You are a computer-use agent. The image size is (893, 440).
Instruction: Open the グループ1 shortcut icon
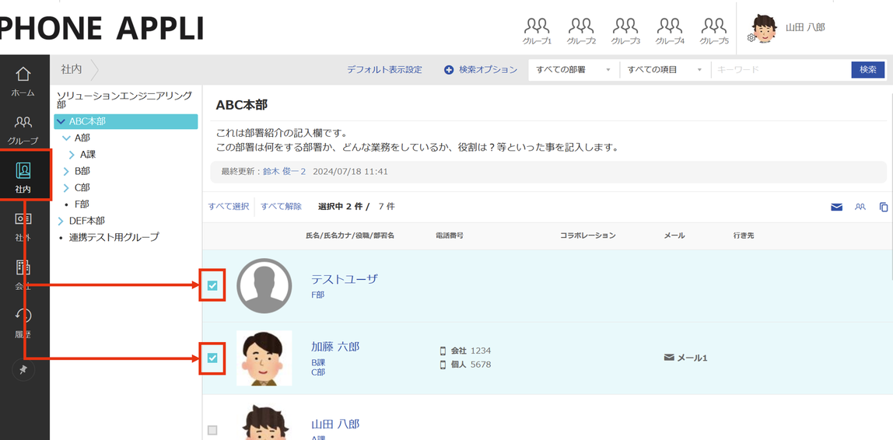point(537,31)
